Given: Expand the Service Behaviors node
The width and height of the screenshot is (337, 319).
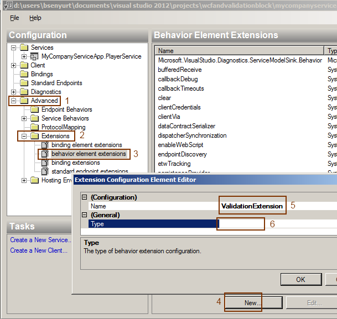Looking at the screenshot, I should 24,118.
